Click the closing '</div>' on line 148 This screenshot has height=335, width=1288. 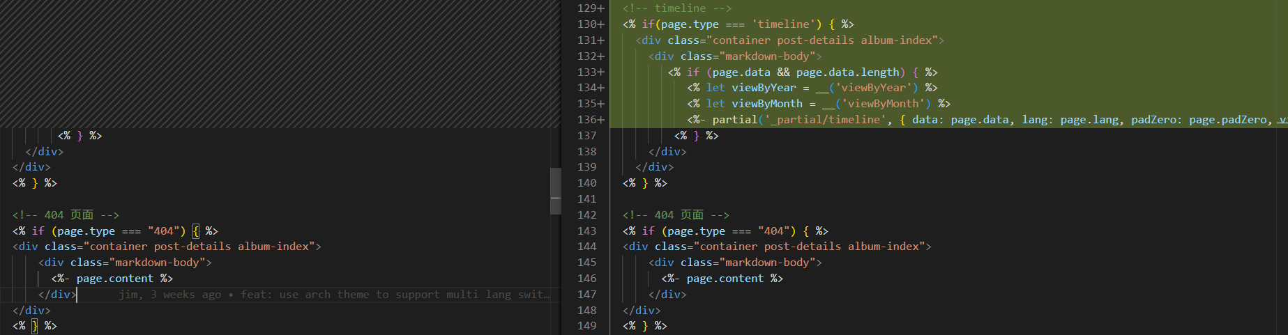(642, 311)
